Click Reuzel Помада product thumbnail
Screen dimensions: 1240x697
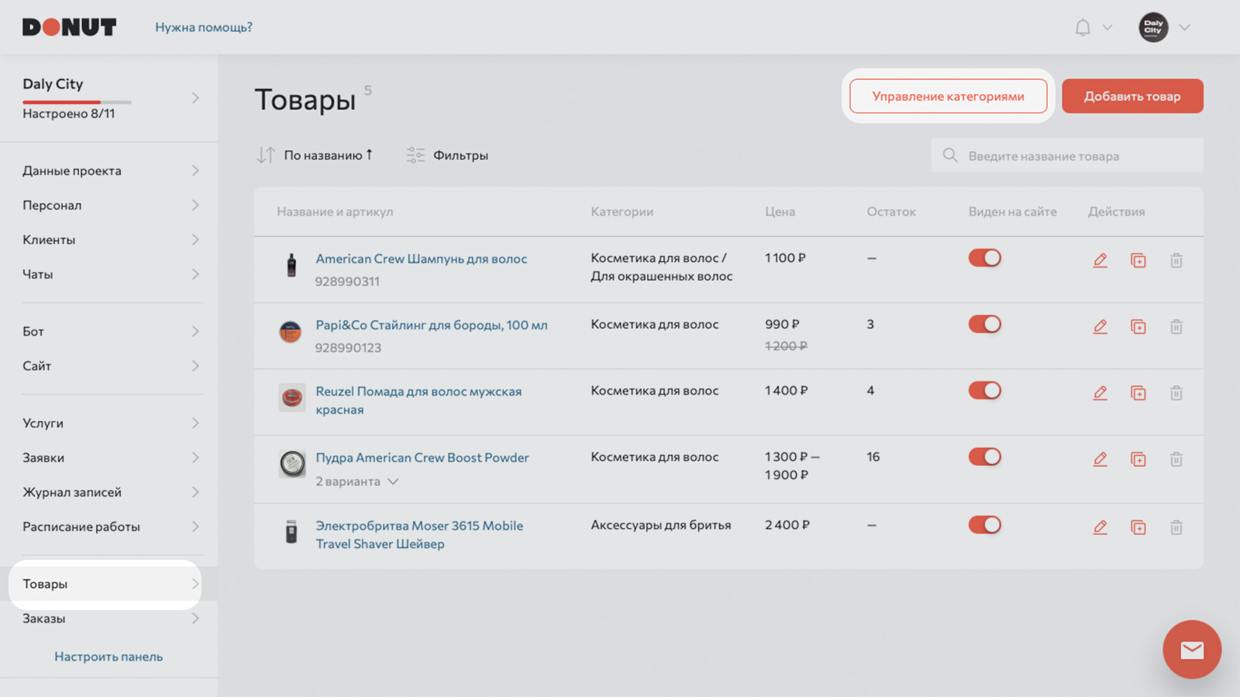coord(292,398)
